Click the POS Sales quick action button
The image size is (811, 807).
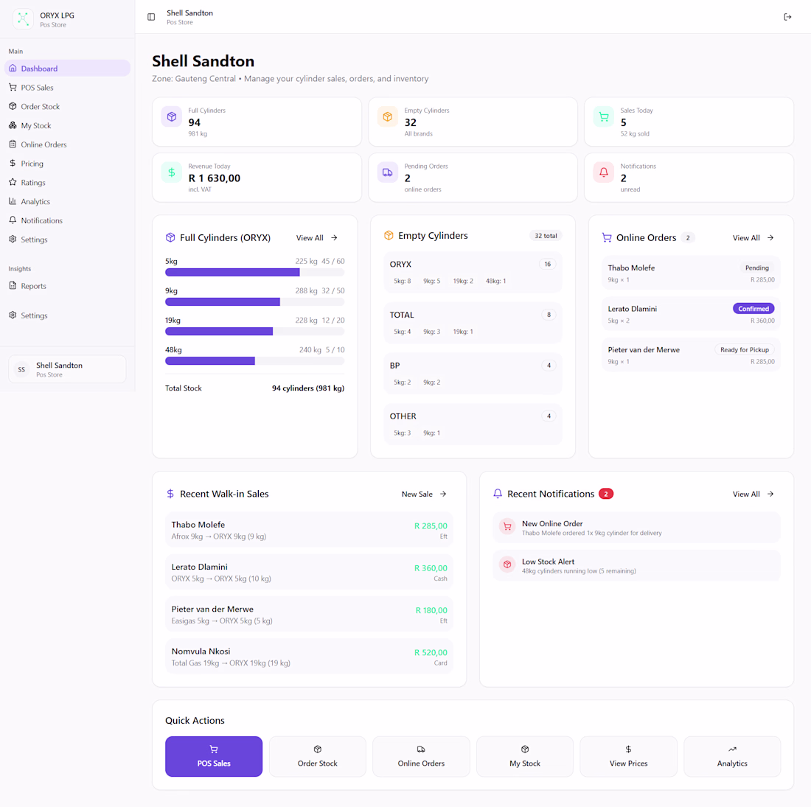coord(214,756)
